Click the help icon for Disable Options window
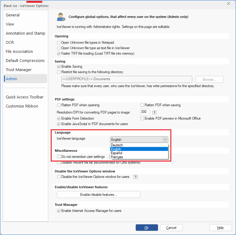Viewport: 236px width, 235px height. pos(135,177)
